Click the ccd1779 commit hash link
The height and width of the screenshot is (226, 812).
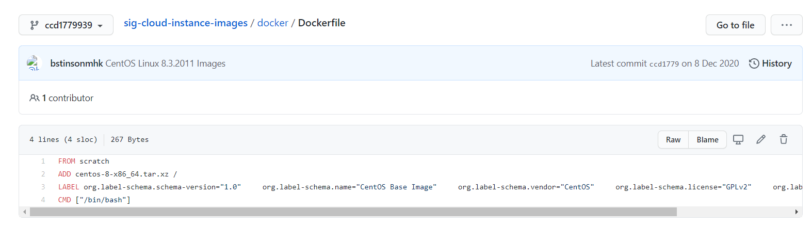(x=664, y=64)
